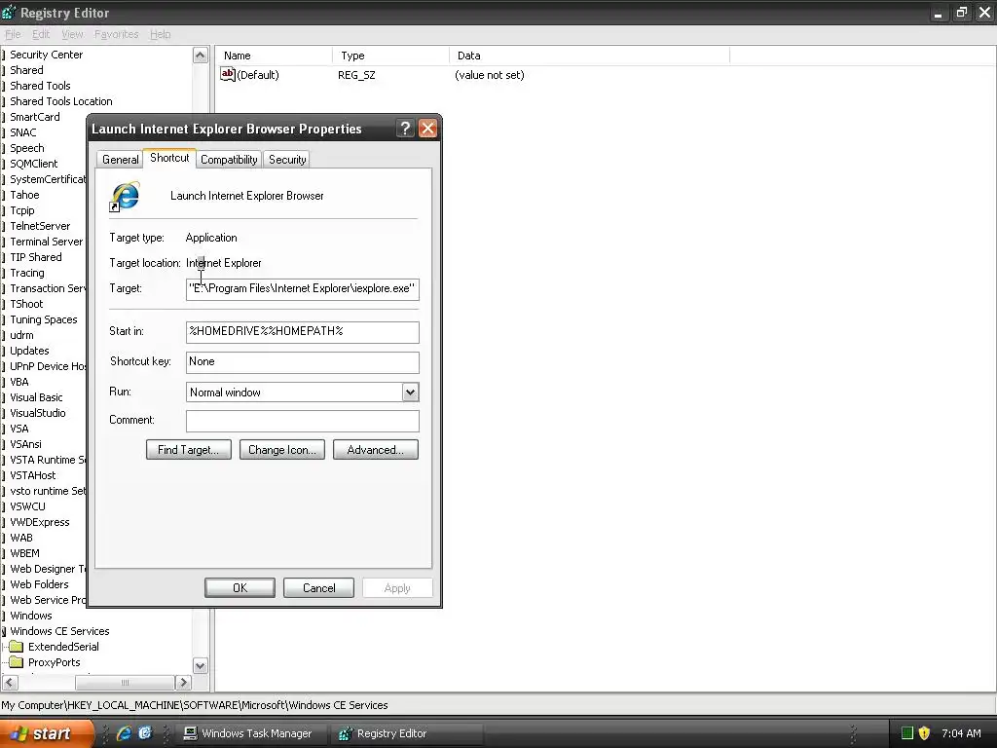Click the Name column header

pos(274,56)
